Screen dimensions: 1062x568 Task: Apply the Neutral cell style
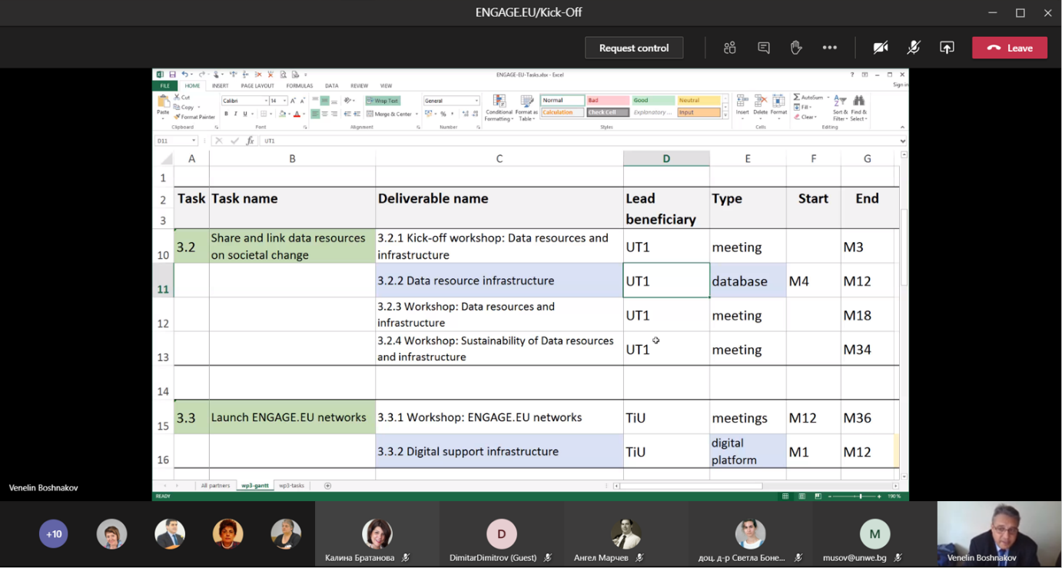tap(699, 100)
